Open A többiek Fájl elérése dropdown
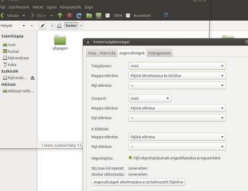This screenshot has width=248, height=191. click(177, 147)
